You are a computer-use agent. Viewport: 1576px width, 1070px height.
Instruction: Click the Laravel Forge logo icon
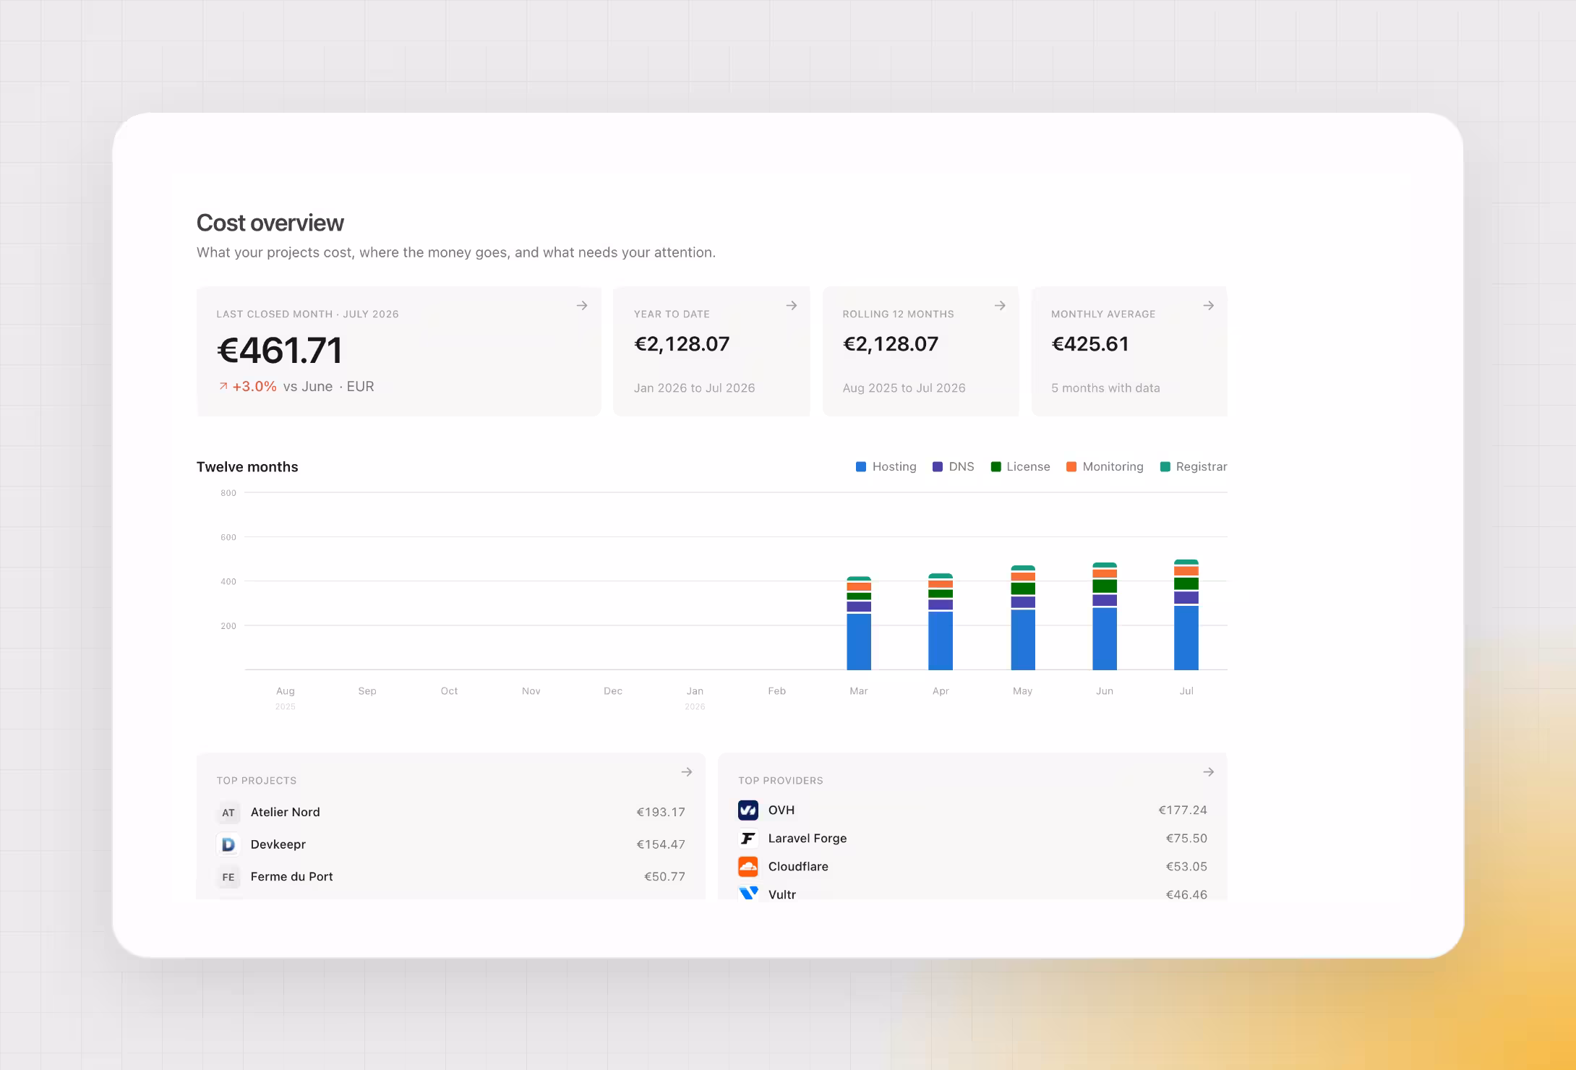click(748, 838)
